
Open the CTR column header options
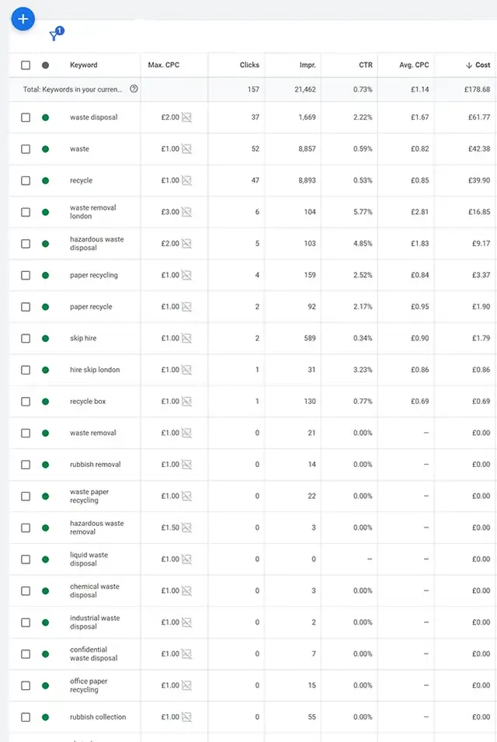[x=365, y=65]
